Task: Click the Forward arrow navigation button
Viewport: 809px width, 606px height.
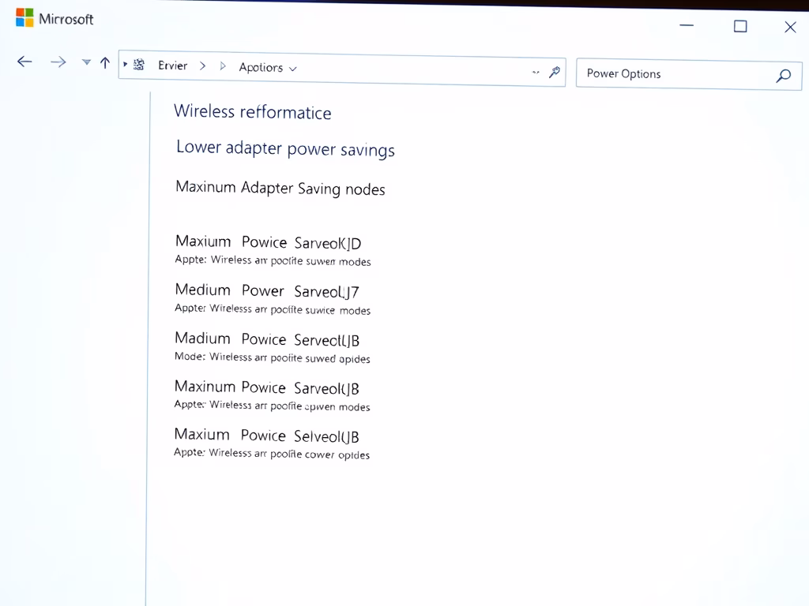Action: pyautogui.click(x=58, y=62)
